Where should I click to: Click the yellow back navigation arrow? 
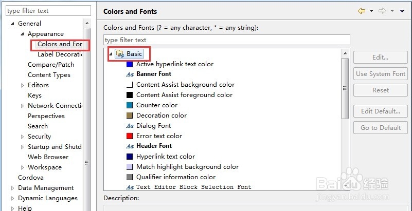362,11
